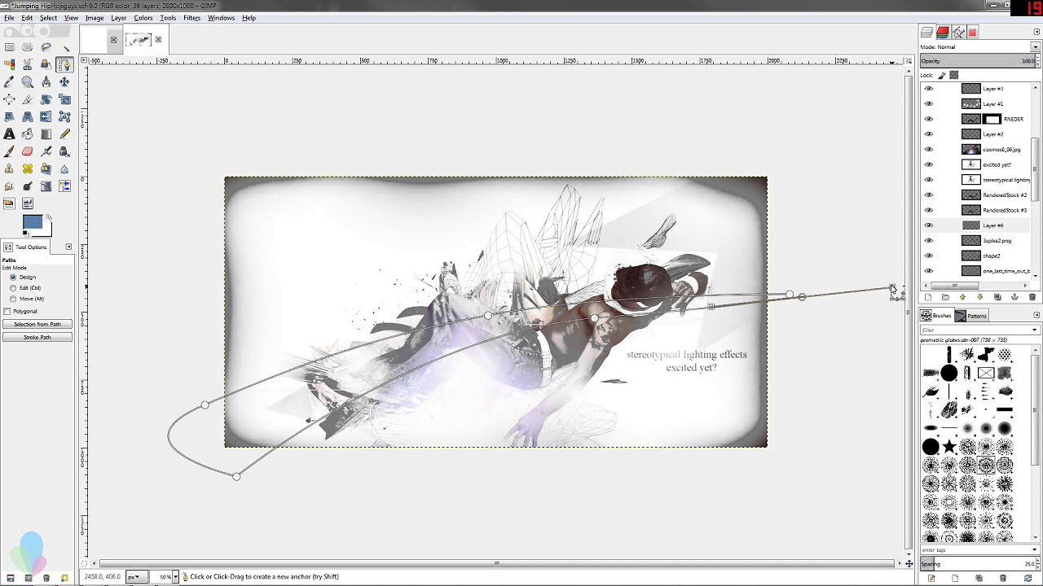This screenshot has width=1043, height=586.
Task: Open the Brushes dock configuration menu
Action: (1036, 315)
